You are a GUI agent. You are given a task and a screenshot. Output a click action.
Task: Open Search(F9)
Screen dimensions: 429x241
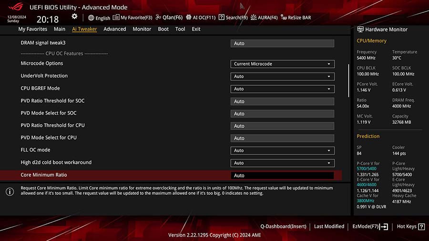tap(233, 18)
